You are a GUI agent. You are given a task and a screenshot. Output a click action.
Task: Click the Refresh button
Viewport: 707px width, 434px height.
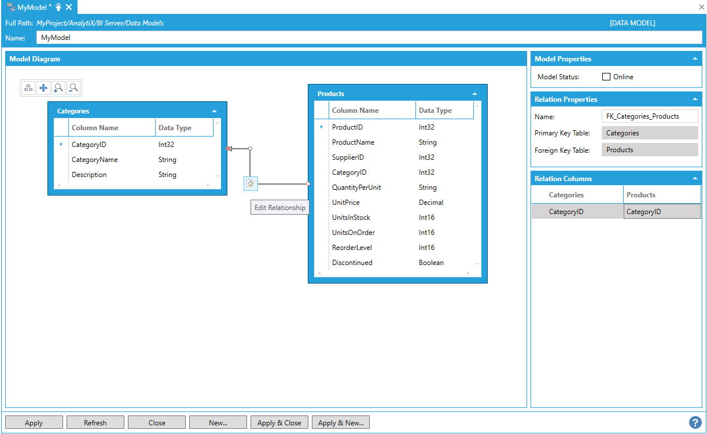(95, 423)
